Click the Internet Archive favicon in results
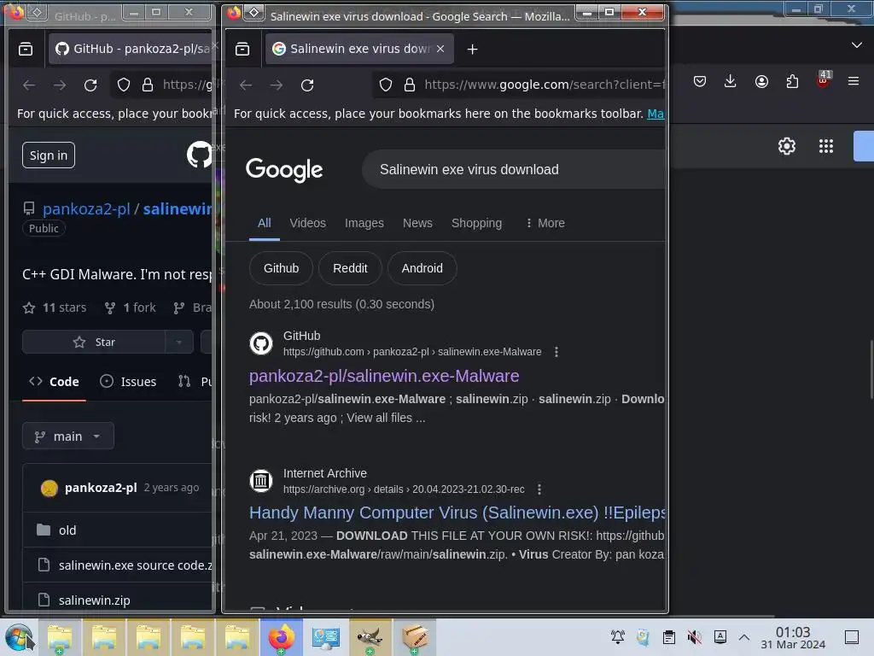This screenshot has height=656, width=874. (x=261, y=481)
